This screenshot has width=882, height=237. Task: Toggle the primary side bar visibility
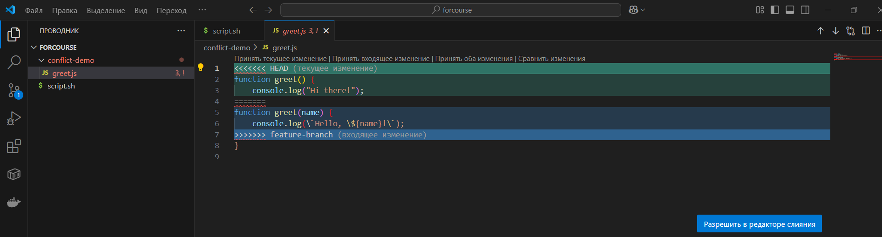point(775,10)
